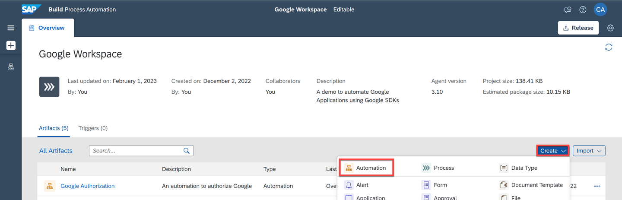Select File from the Create menu
622x200 pixels.
point(510,197)
